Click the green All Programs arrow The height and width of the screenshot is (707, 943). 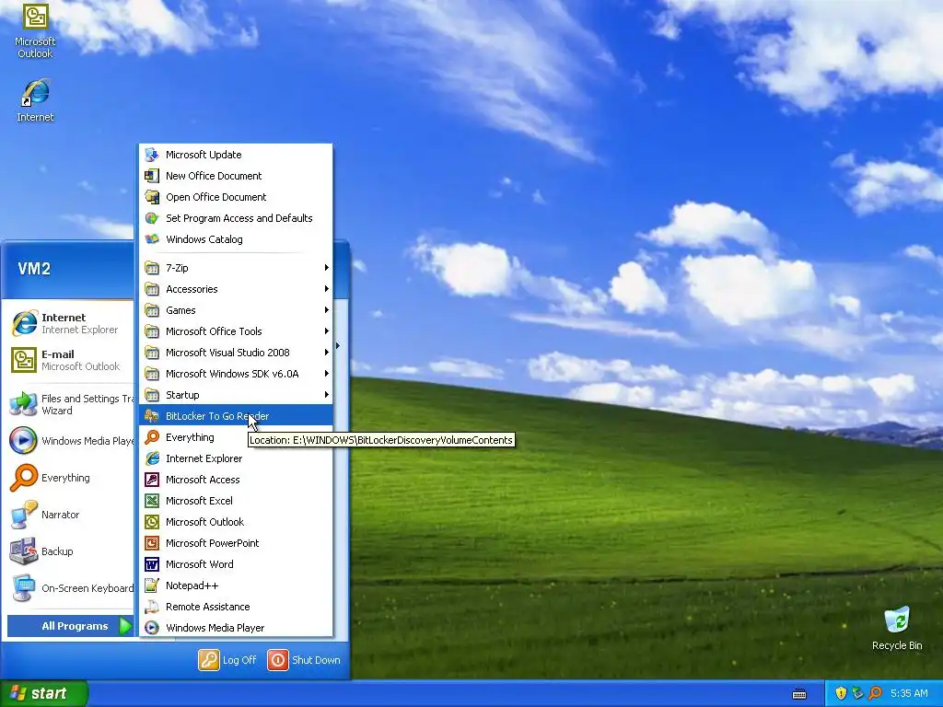tap(125, 626)
